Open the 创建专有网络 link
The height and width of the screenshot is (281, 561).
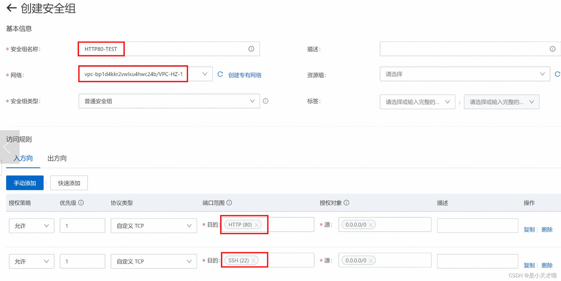(x=245, y=75)
